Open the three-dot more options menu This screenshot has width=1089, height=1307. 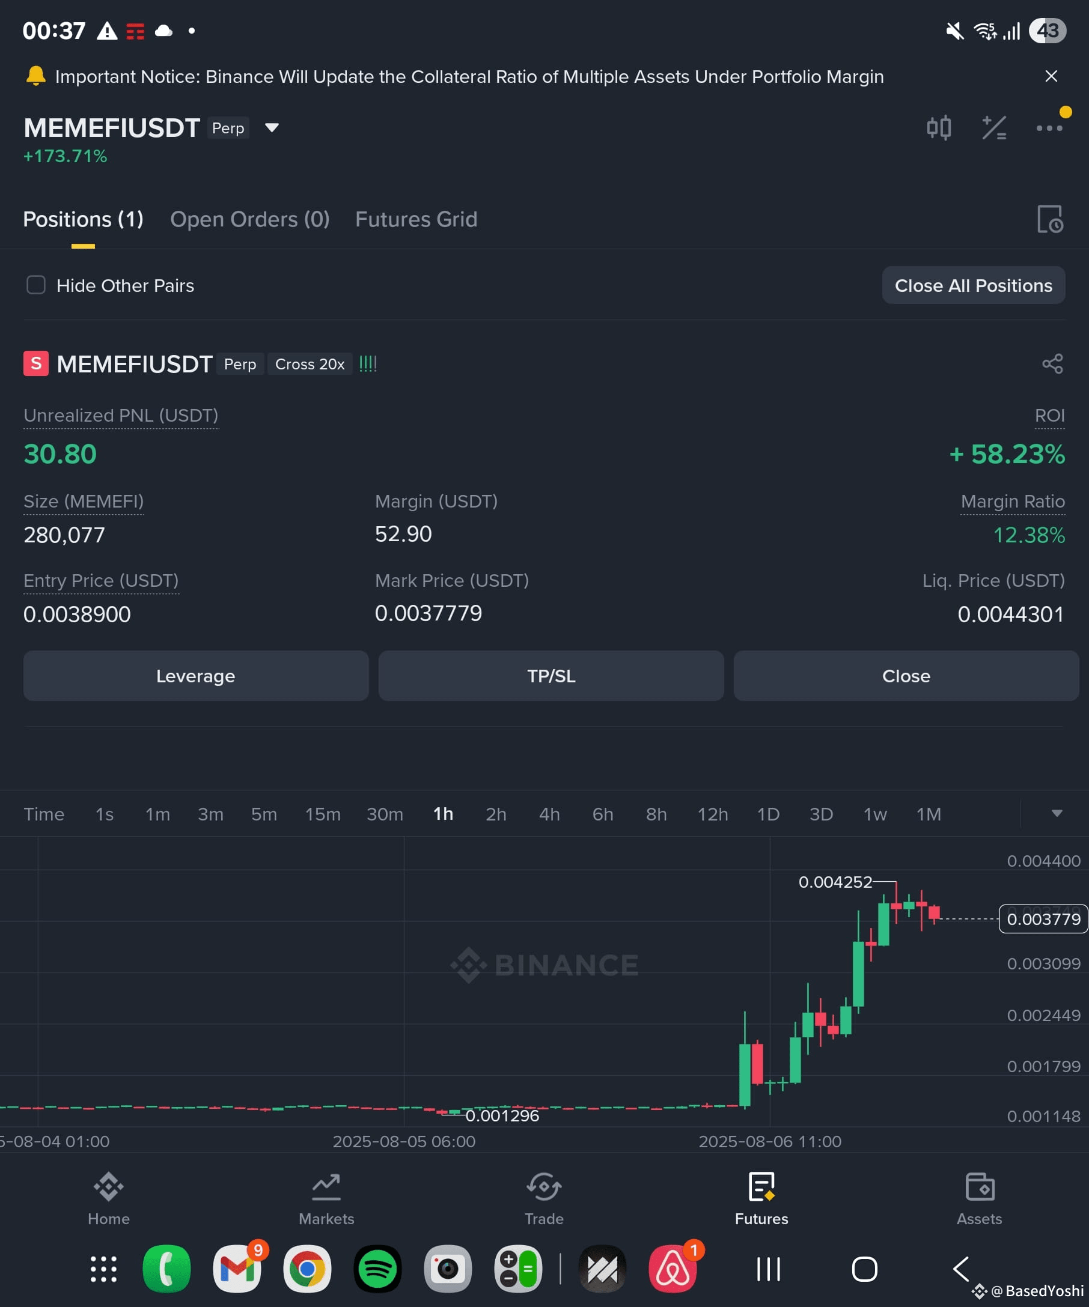pos(1049,128)
